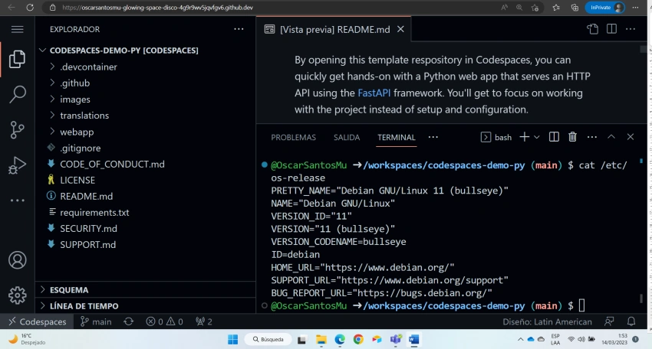Expand the webapp folder
The height and width of the screenshot is (349, 652).
(77, 132)
